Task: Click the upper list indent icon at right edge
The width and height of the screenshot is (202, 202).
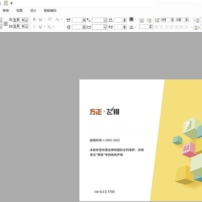Action: click(197, 21)
